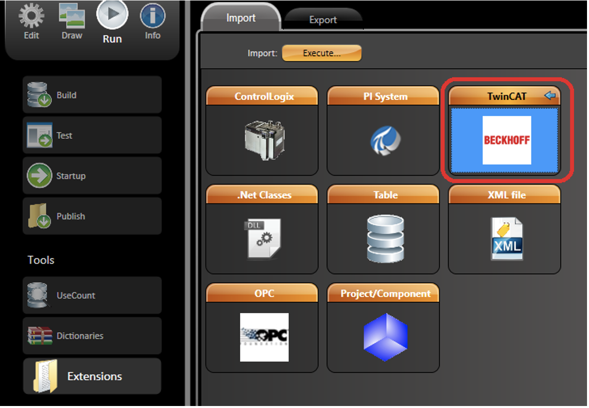Click the Draw label text
Image resolution: width=589 pixels, height=408 pixels.
coord(72,35)
